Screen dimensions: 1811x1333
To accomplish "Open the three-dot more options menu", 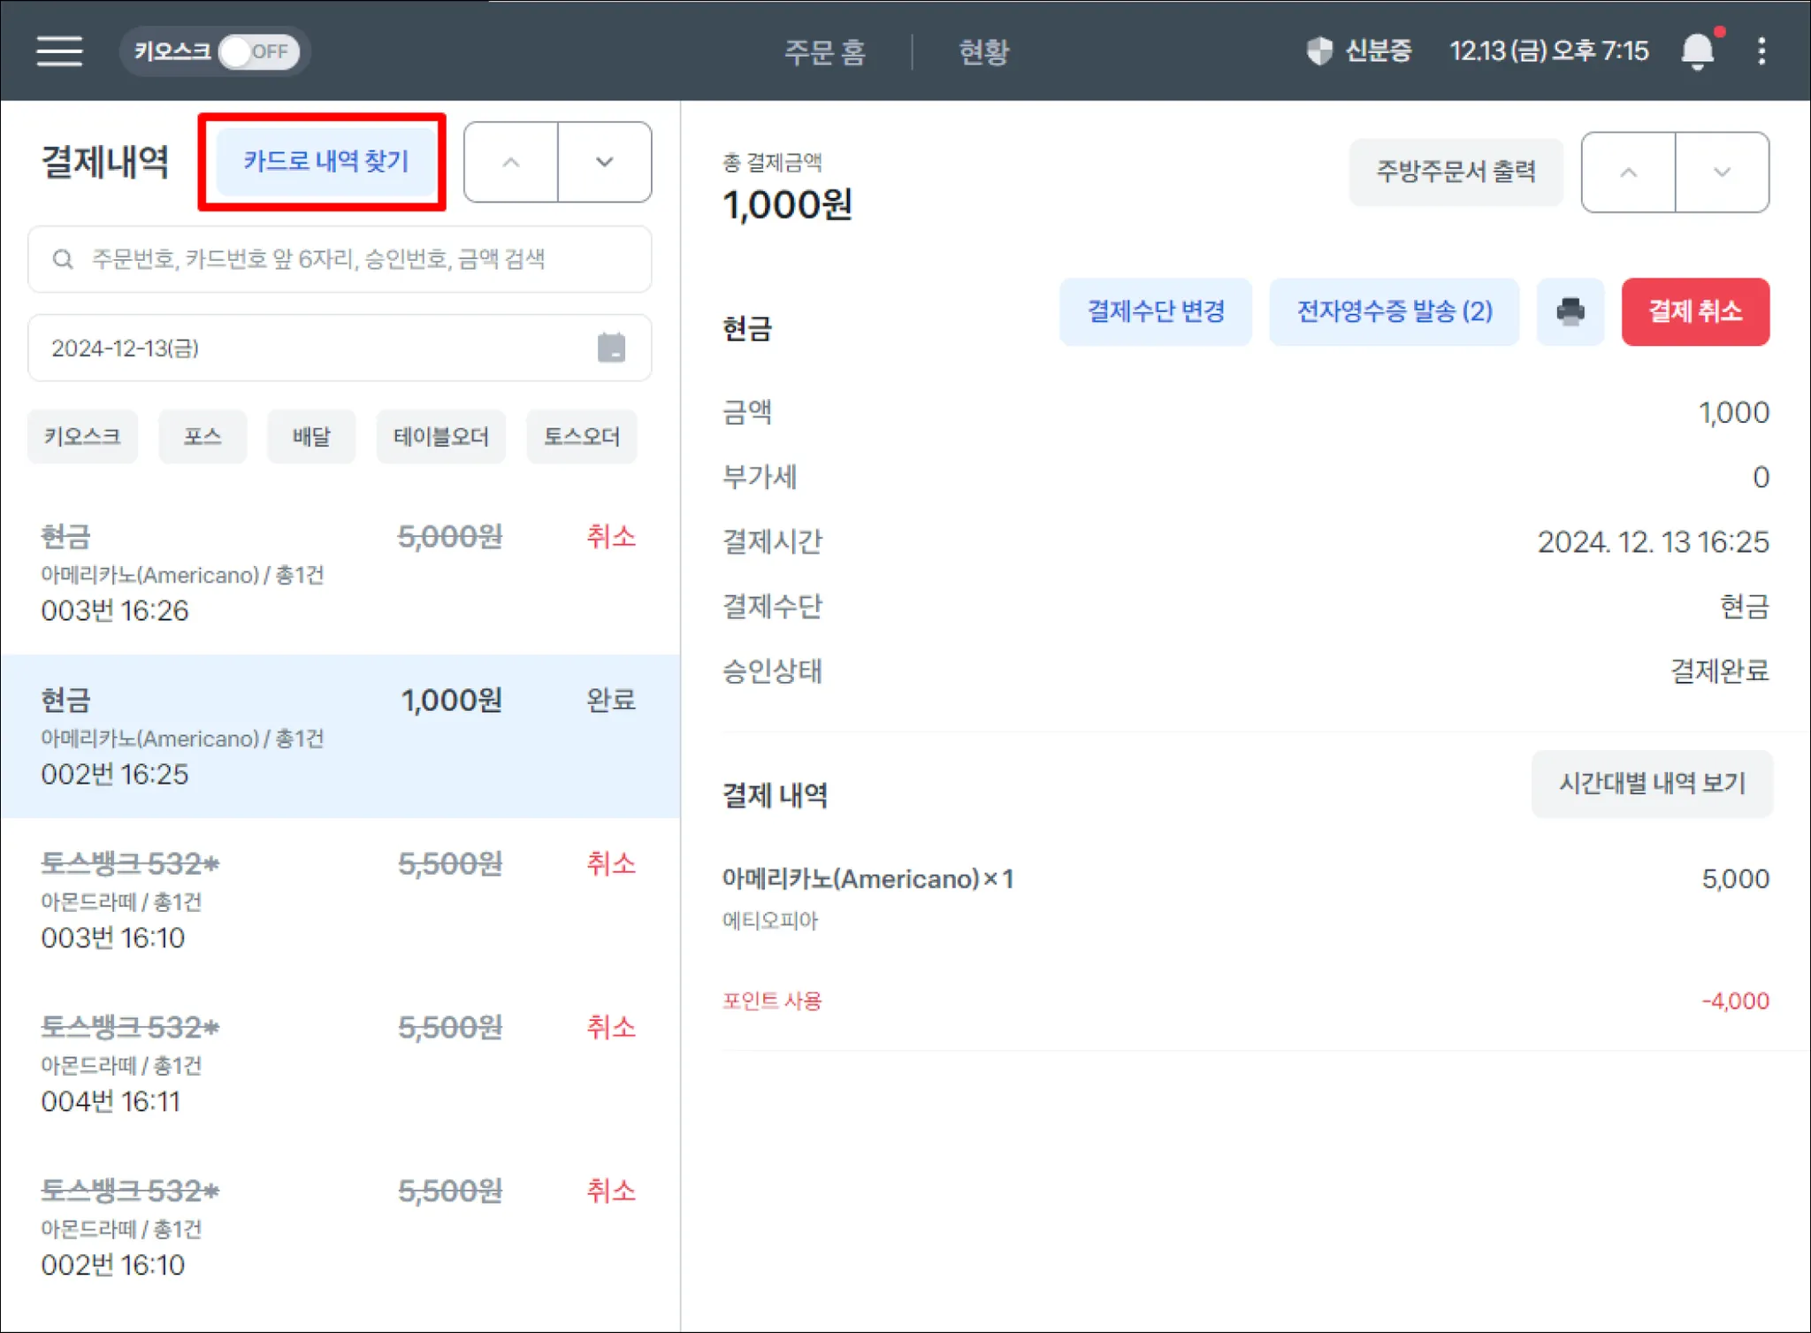I will (1761, 50).
